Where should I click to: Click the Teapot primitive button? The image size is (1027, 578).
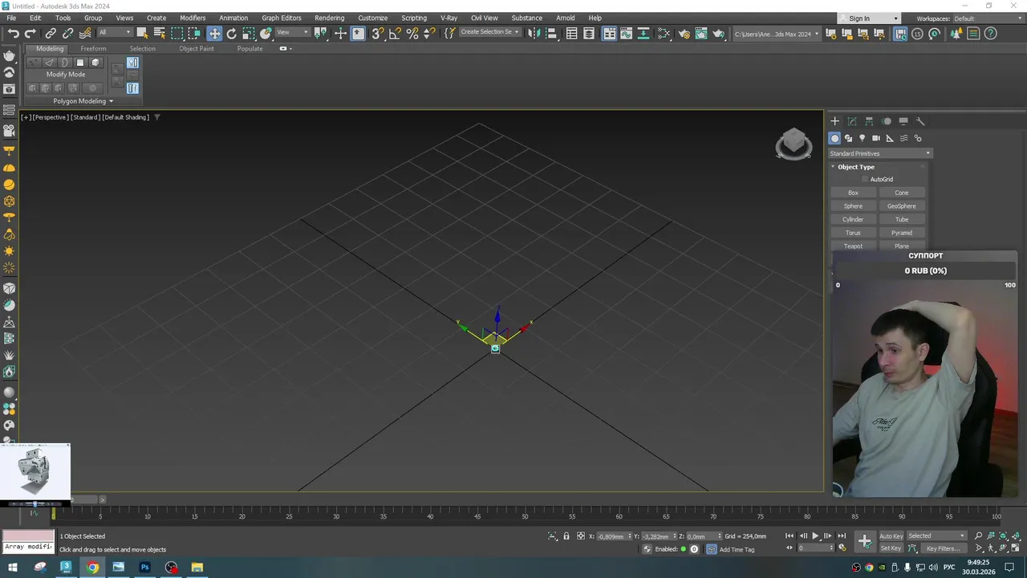[x=853, y=246]
